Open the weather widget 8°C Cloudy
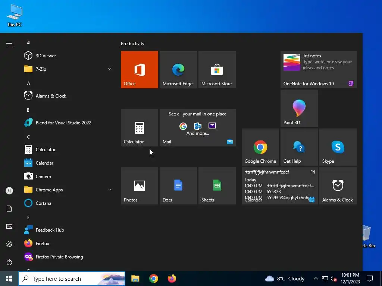 (x=285, y=279)
